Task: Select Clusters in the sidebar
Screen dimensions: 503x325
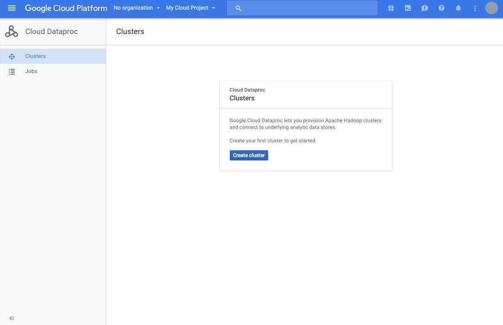Action: tap(53, 56)
